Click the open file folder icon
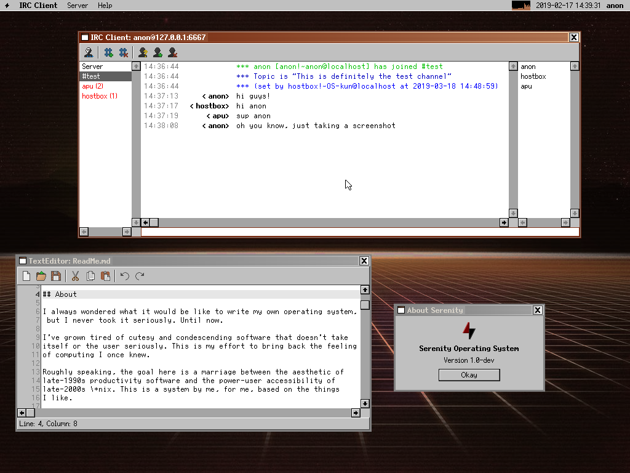The height and width of the screenshot is (473, 630). (41, 276)
